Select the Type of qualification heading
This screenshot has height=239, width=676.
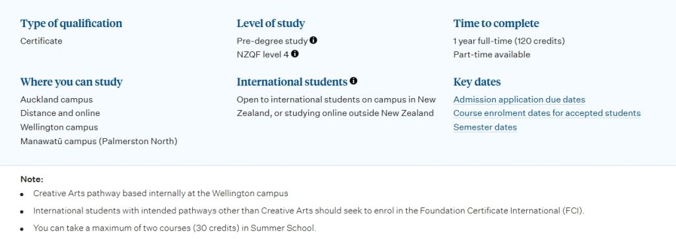pos(71,24)
